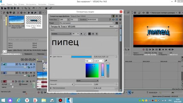Screen dimensions: 183x103
Task: Align text center in titler
Action: (93, 34)
